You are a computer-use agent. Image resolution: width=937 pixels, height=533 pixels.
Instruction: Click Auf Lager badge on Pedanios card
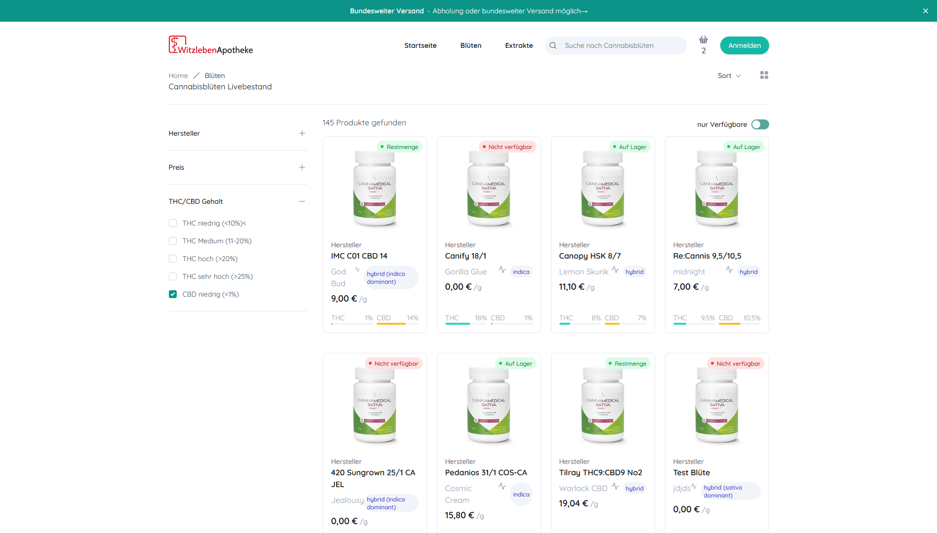[515, 363]
